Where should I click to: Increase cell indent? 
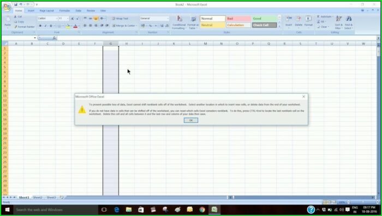(x=107, y=26)
